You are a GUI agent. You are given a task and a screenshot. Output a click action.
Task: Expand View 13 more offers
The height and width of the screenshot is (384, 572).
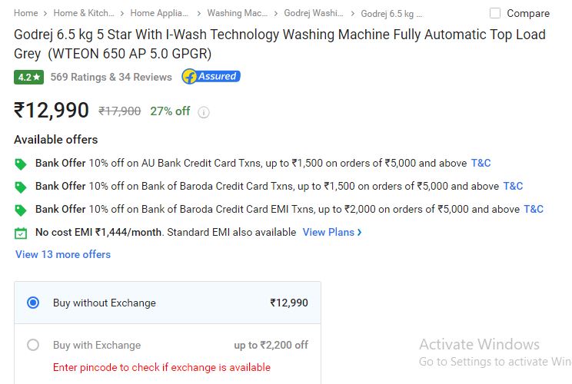pos(63,254)
